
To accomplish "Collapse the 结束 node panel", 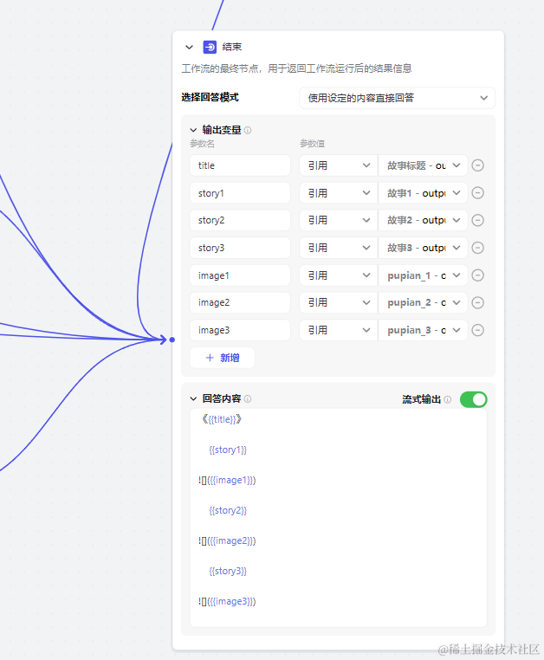I will [x=190, y=48].
